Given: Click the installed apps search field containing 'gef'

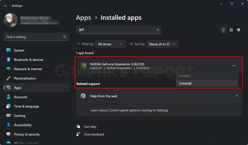Looking at the screenshot, I should point(119,30).
